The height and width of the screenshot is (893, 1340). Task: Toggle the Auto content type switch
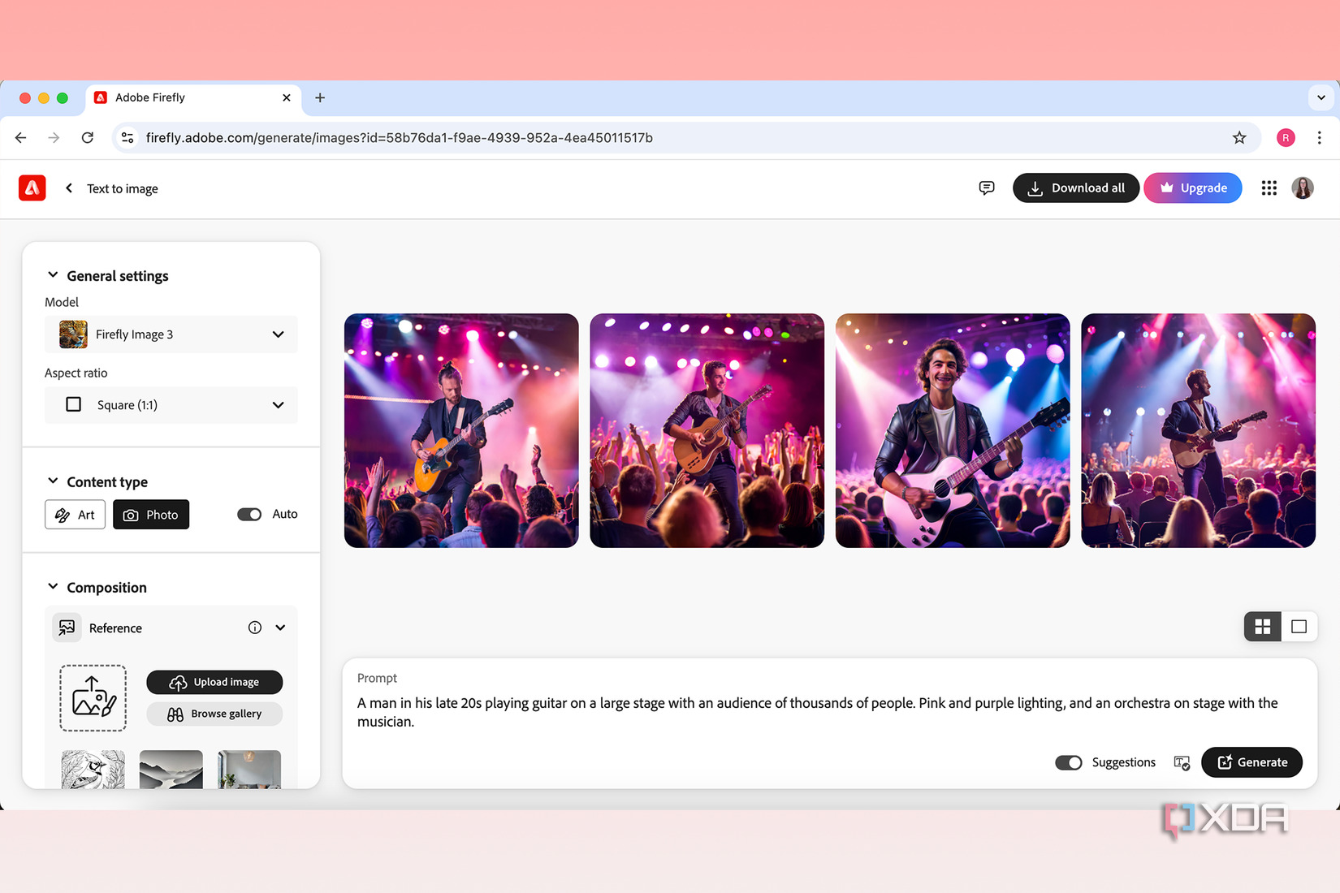(249, 515)
